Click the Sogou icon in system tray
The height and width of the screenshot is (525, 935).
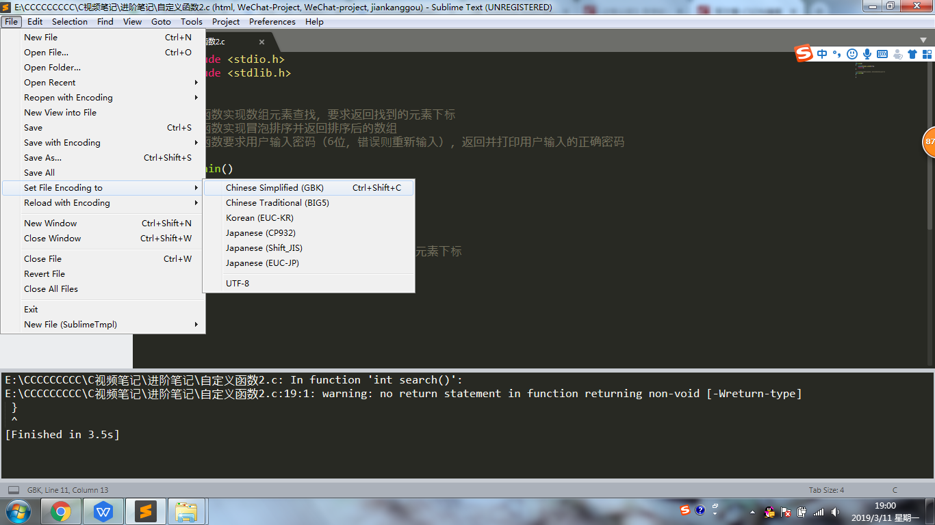tap(685, 510)
